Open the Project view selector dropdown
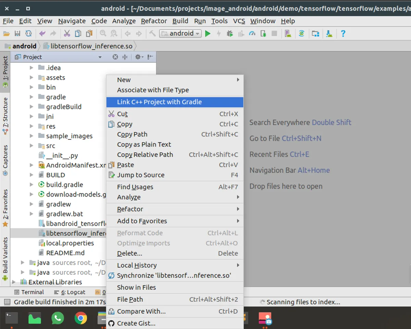This screenshot has width=411, height=329. (x=100, y=57)
